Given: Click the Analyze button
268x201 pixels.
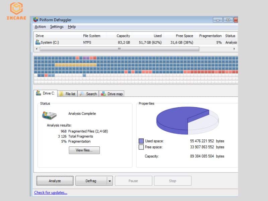Looking at the screenshot, I should [x=55, y=181].
